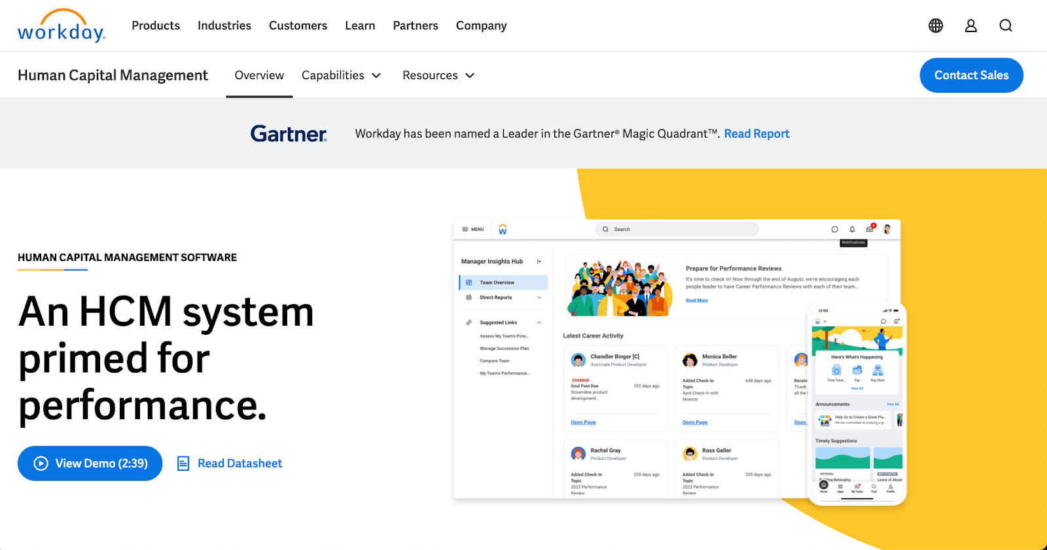
Task: Open the Read Report link
Action: click(756, 133)
